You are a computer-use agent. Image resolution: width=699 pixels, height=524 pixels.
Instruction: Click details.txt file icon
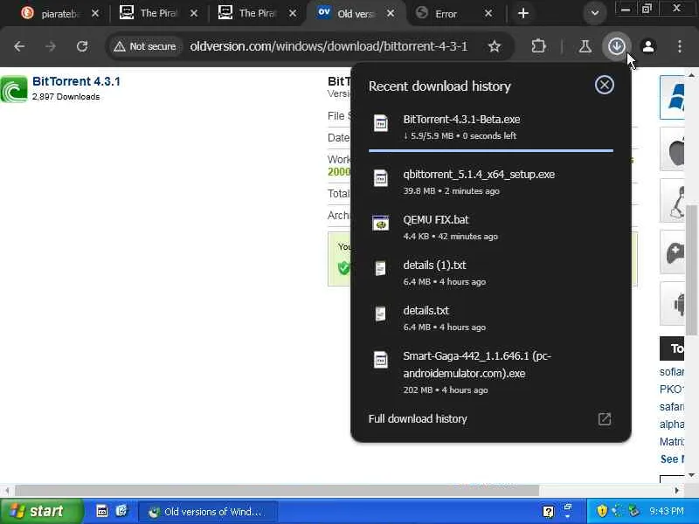tap(380, 314)
